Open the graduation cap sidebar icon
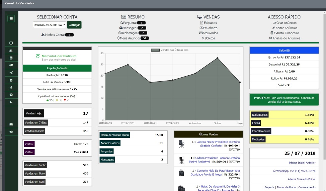The image size is (326, 191). [x=11, y=132]
